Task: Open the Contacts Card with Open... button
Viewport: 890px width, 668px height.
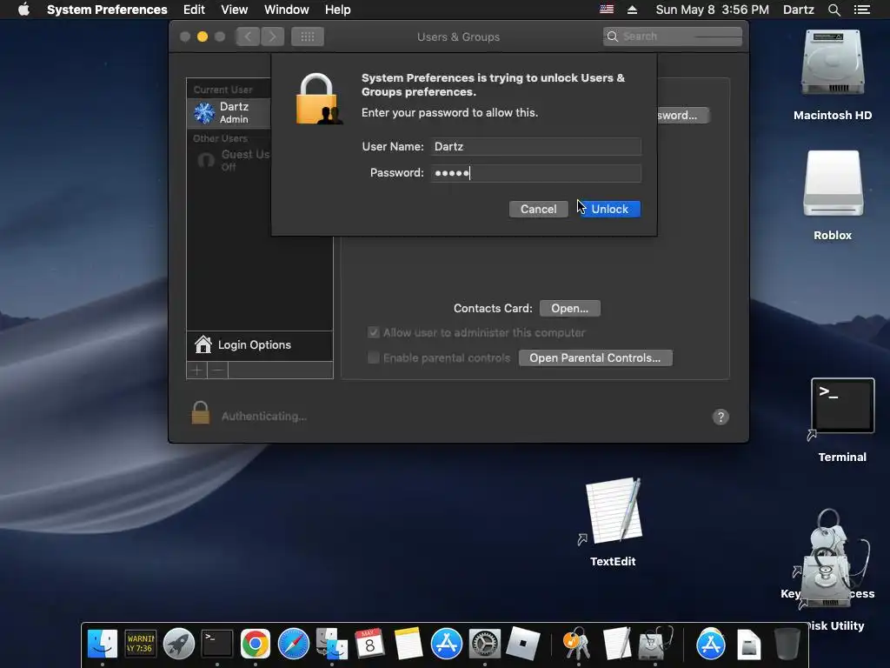Action: (x=569, y=309)
